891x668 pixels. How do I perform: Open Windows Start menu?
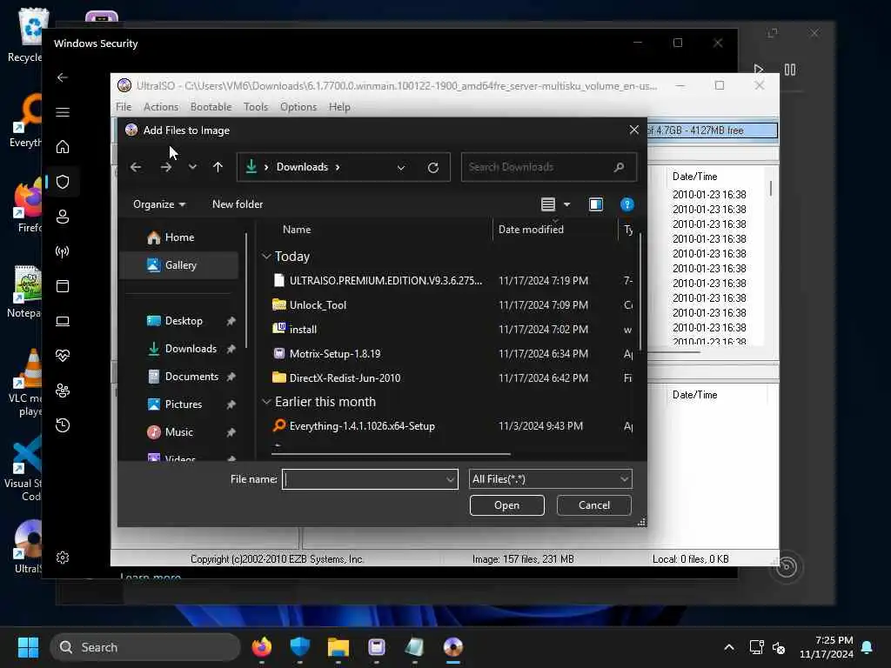point(28,647)
